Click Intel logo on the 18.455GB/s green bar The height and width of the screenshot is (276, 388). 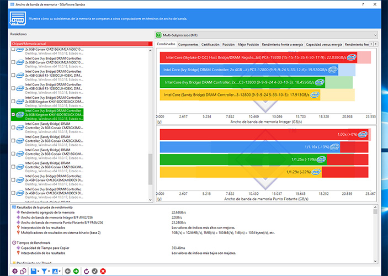[x=320, y=82]
